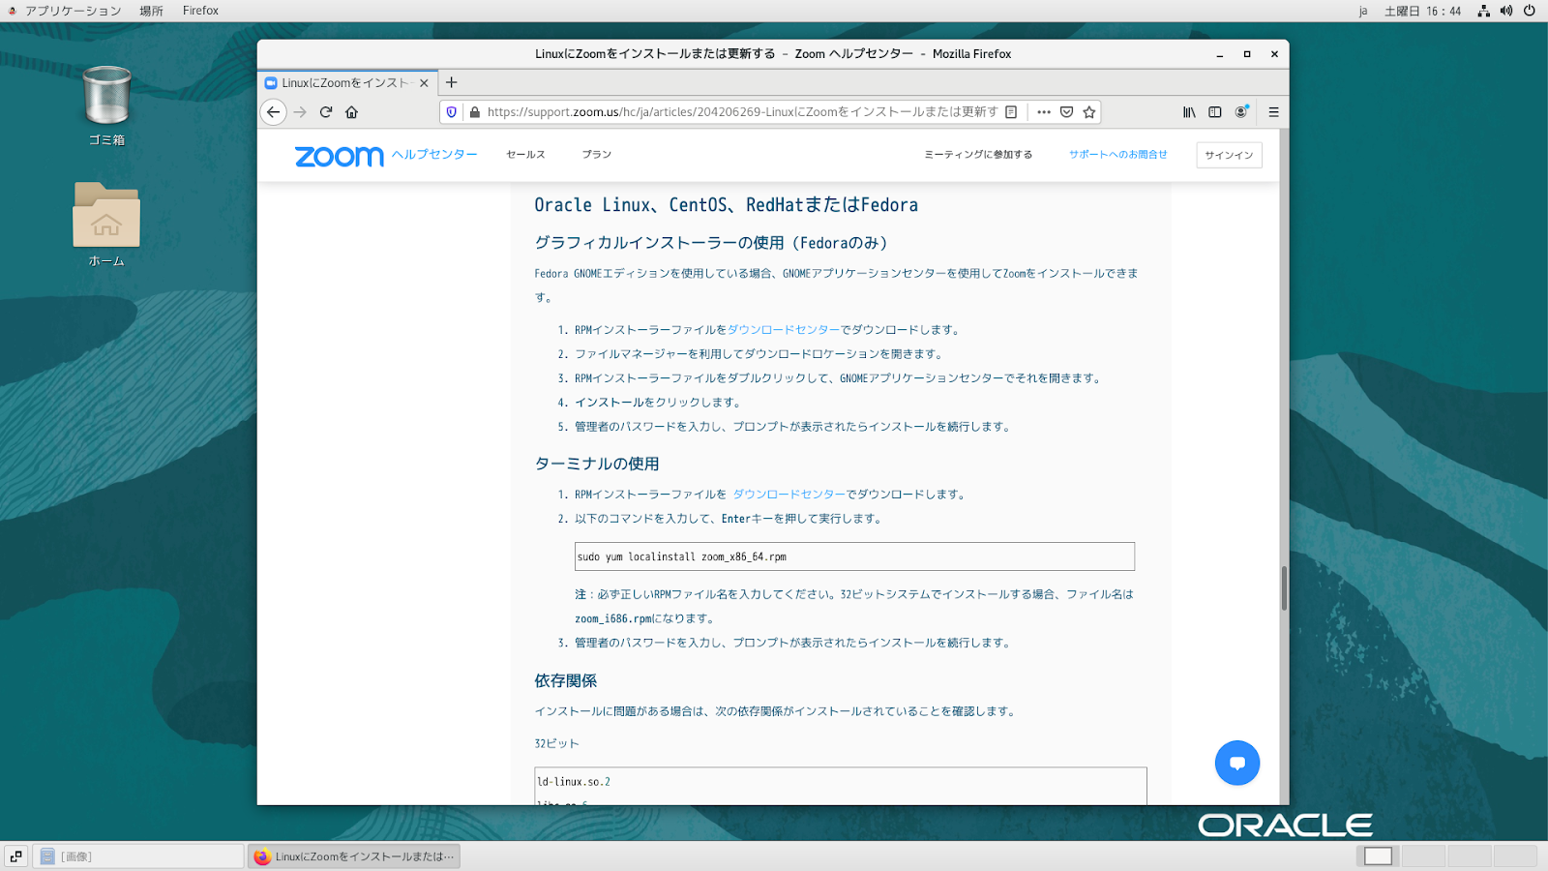
Task: Switch to first workspace in pager
Action: coord(1378,856)
